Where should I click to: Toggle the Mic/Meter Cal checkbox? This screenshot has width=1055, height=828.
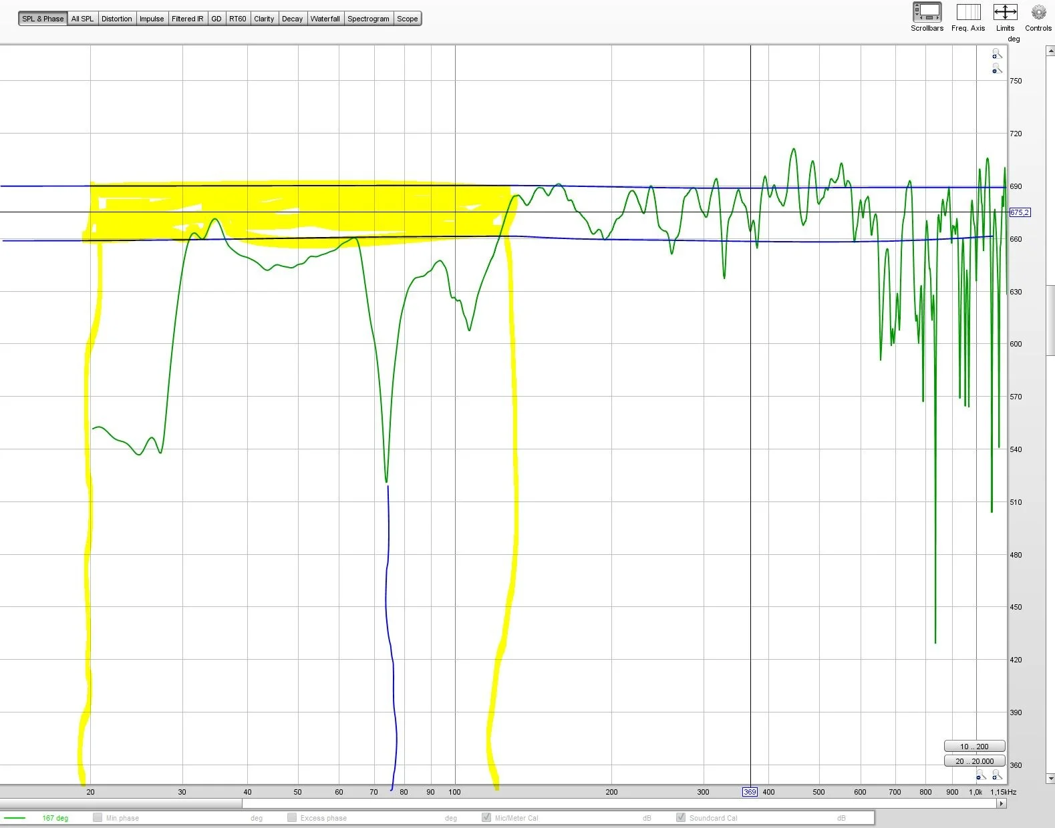486,817
